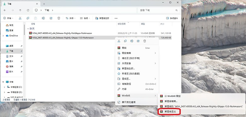
Task: Open the 開啟檔案 submenu
Action: coord(137,53)
